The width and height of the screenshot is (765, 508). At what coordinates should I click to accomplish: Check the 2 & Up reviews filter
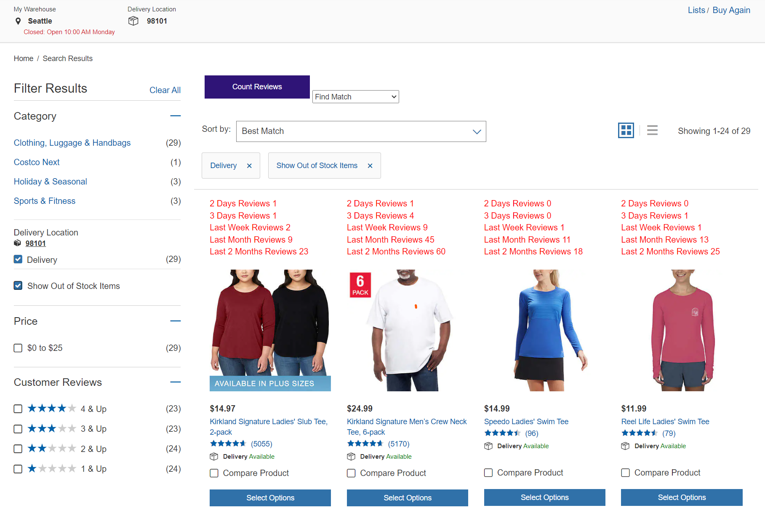[x=18, y=449]
